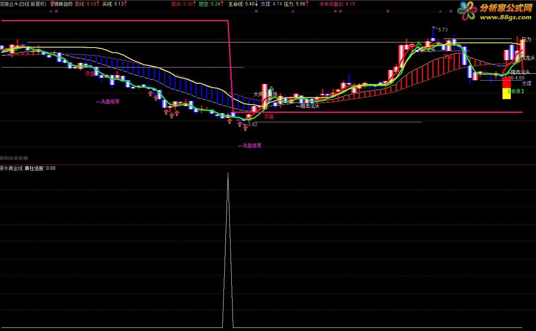
Task: Click the 买线: 5.13 value in header
Action: coord(114,4)
